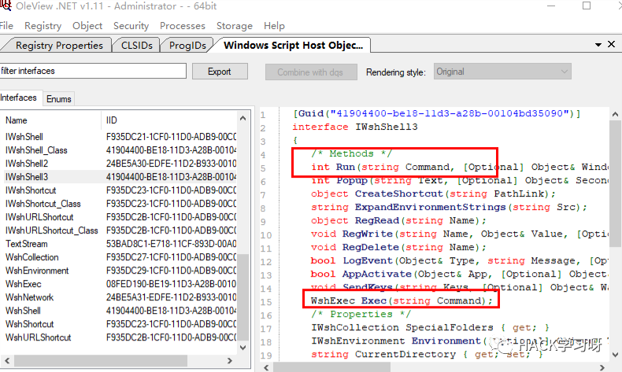The height and width of the screenshot is (372, 622).
Task: Click the Guid attribute on line 1
Action: click(x=436, y=114)
